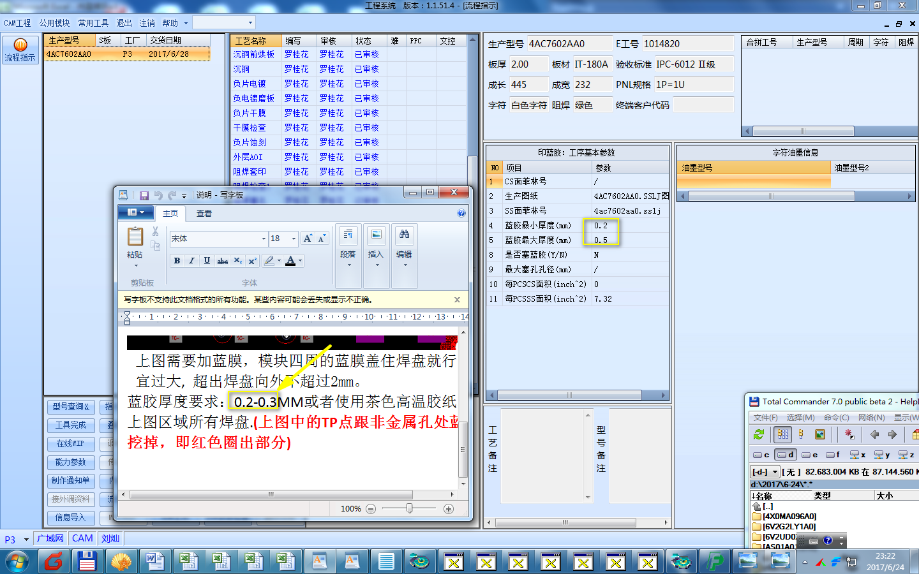919x574 pixels.
Task: Toggle subscript formatting in WordPad
Action: pos(237,260)
